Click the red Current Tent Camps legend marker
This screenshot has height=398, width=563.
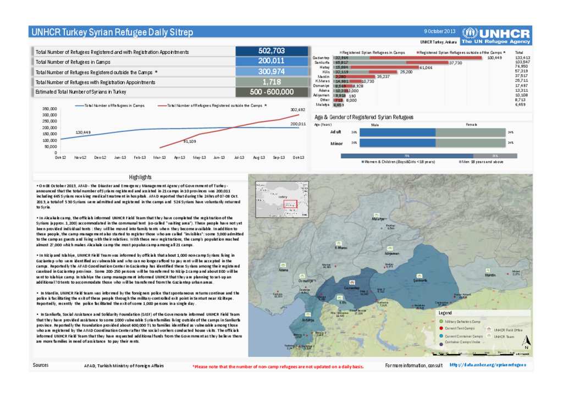coord(441,328)
